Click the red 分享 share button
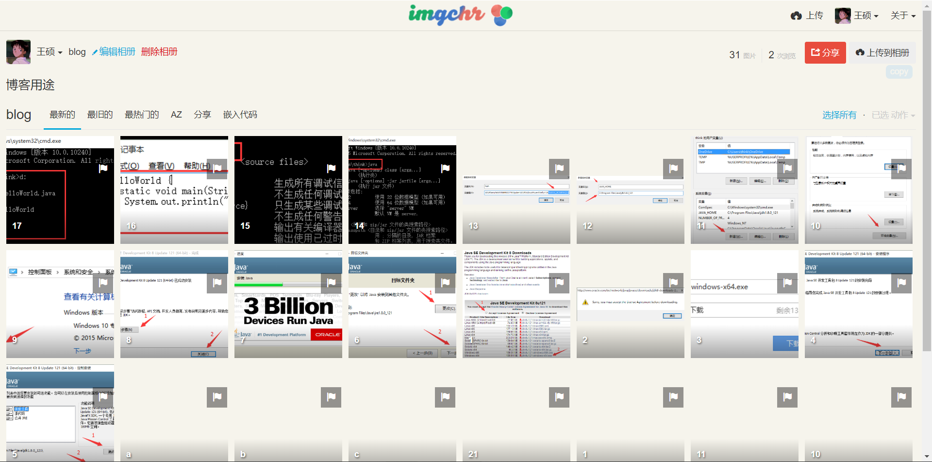The image size is (932, 462). pos(825,52)
